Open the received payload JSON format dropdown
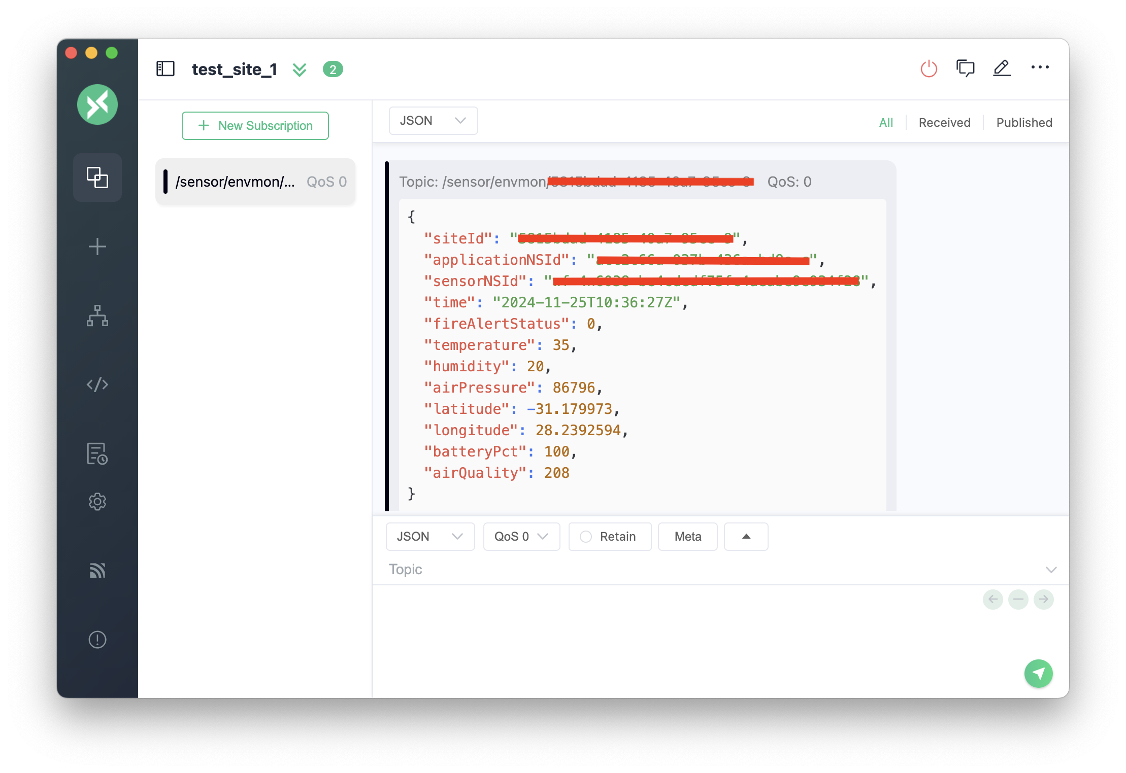Screen dimensions: 1126x773 point(433,121)
